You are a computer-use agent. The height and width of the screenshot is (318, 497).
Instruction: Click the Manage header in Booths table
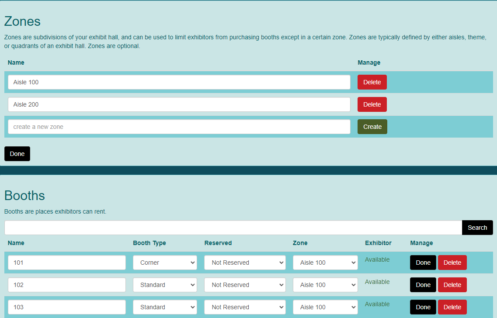point(421,243)
